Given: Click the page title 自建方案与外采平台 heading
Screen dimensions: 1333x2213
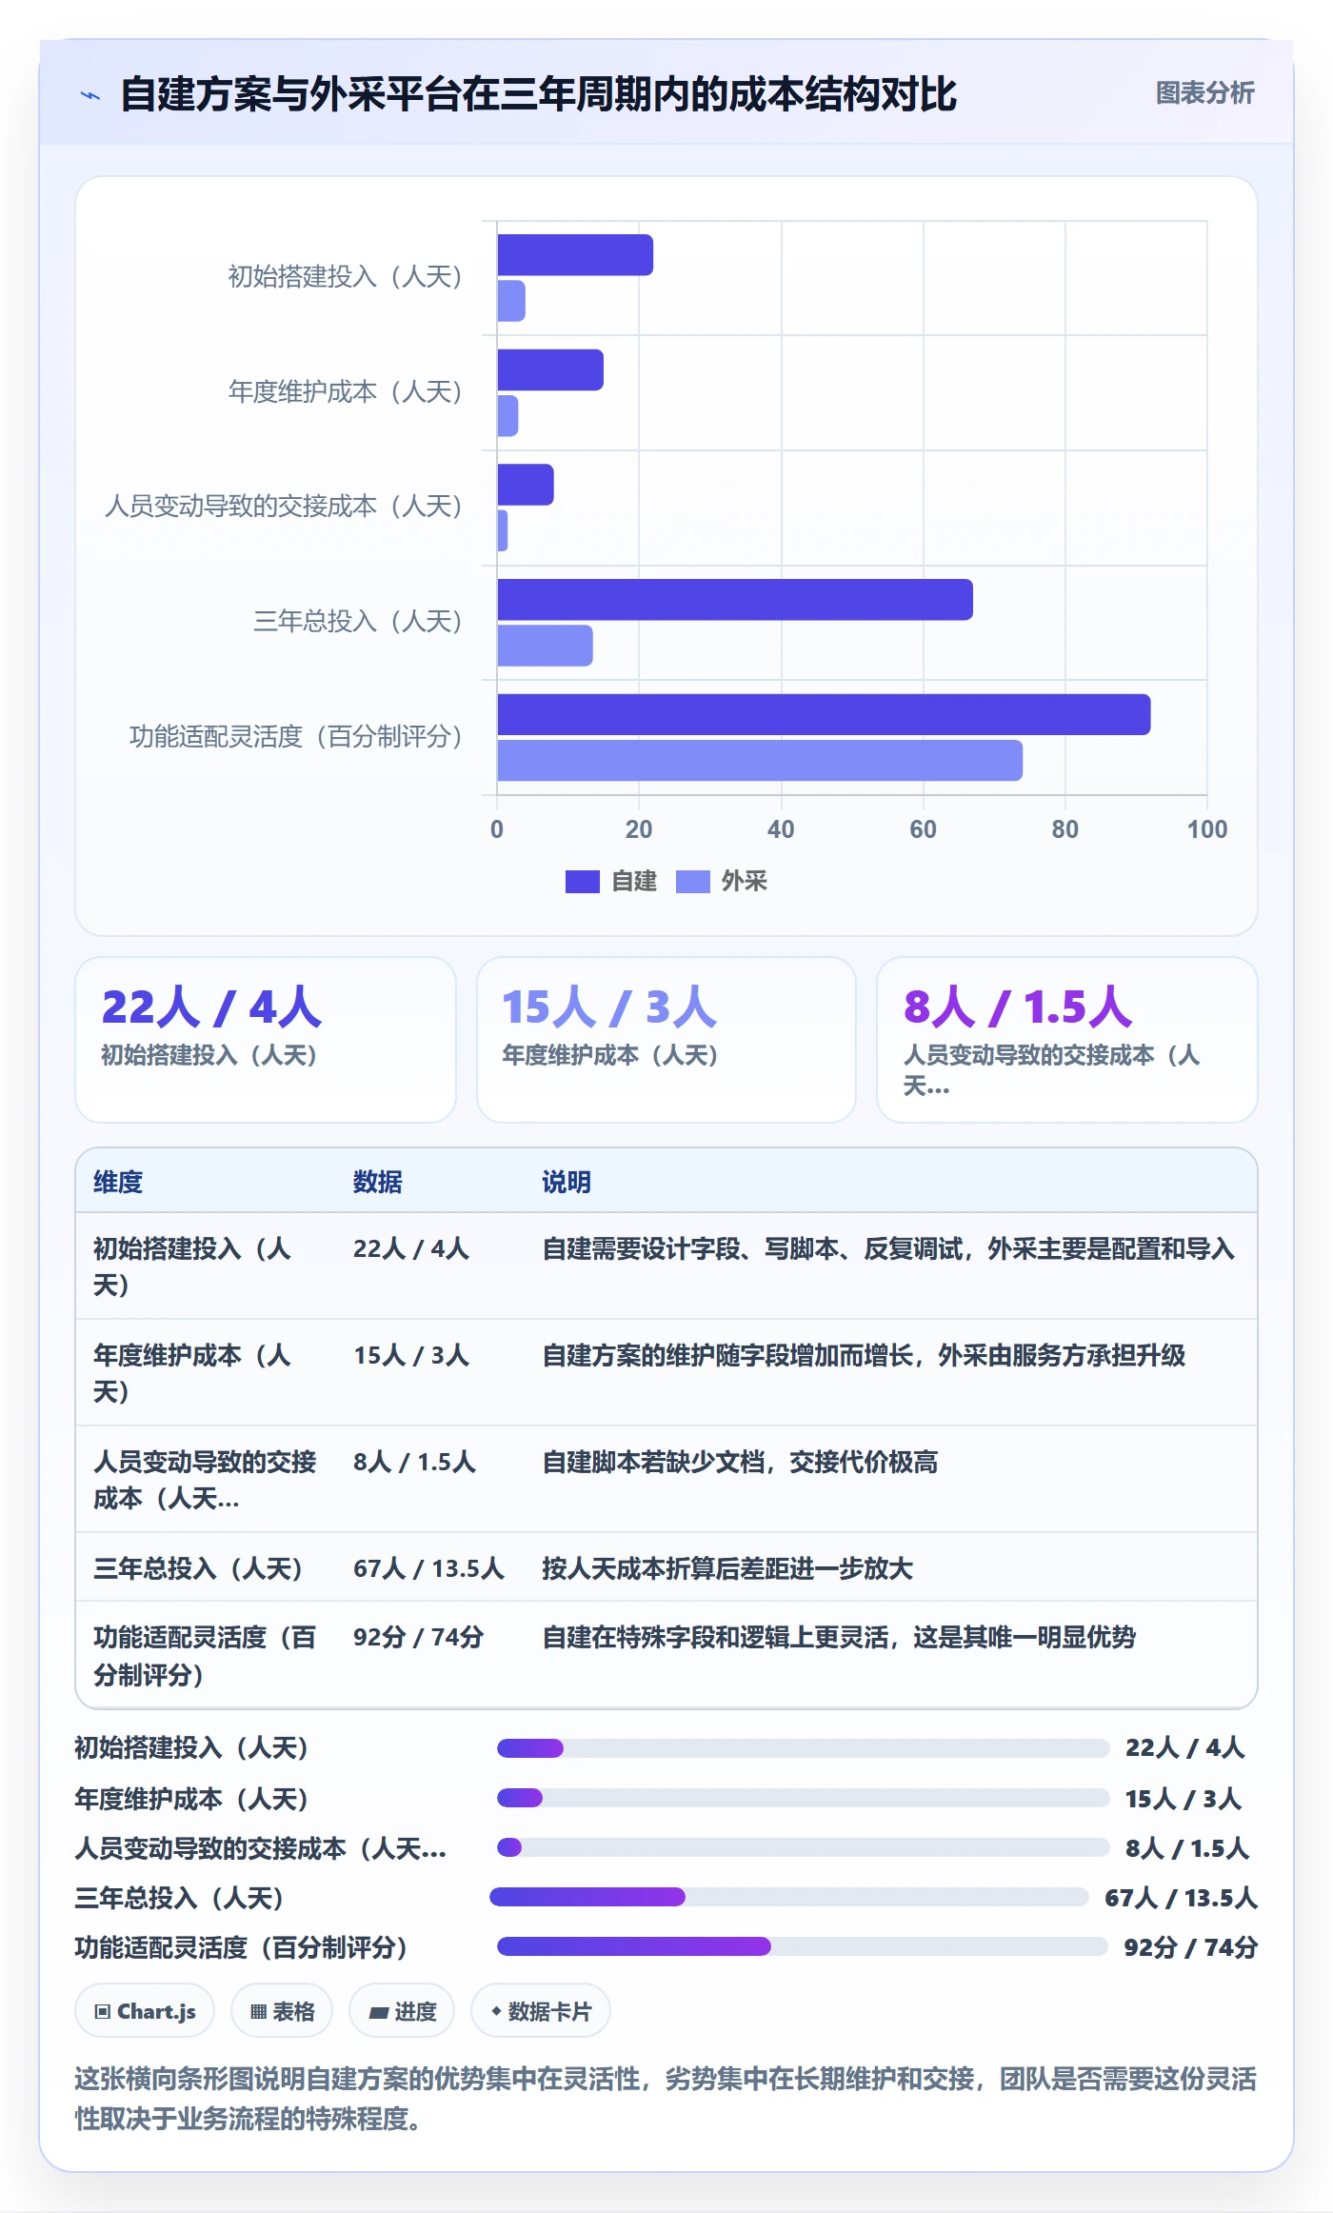Looking at the screenshot, I should [x=539, y=94].
